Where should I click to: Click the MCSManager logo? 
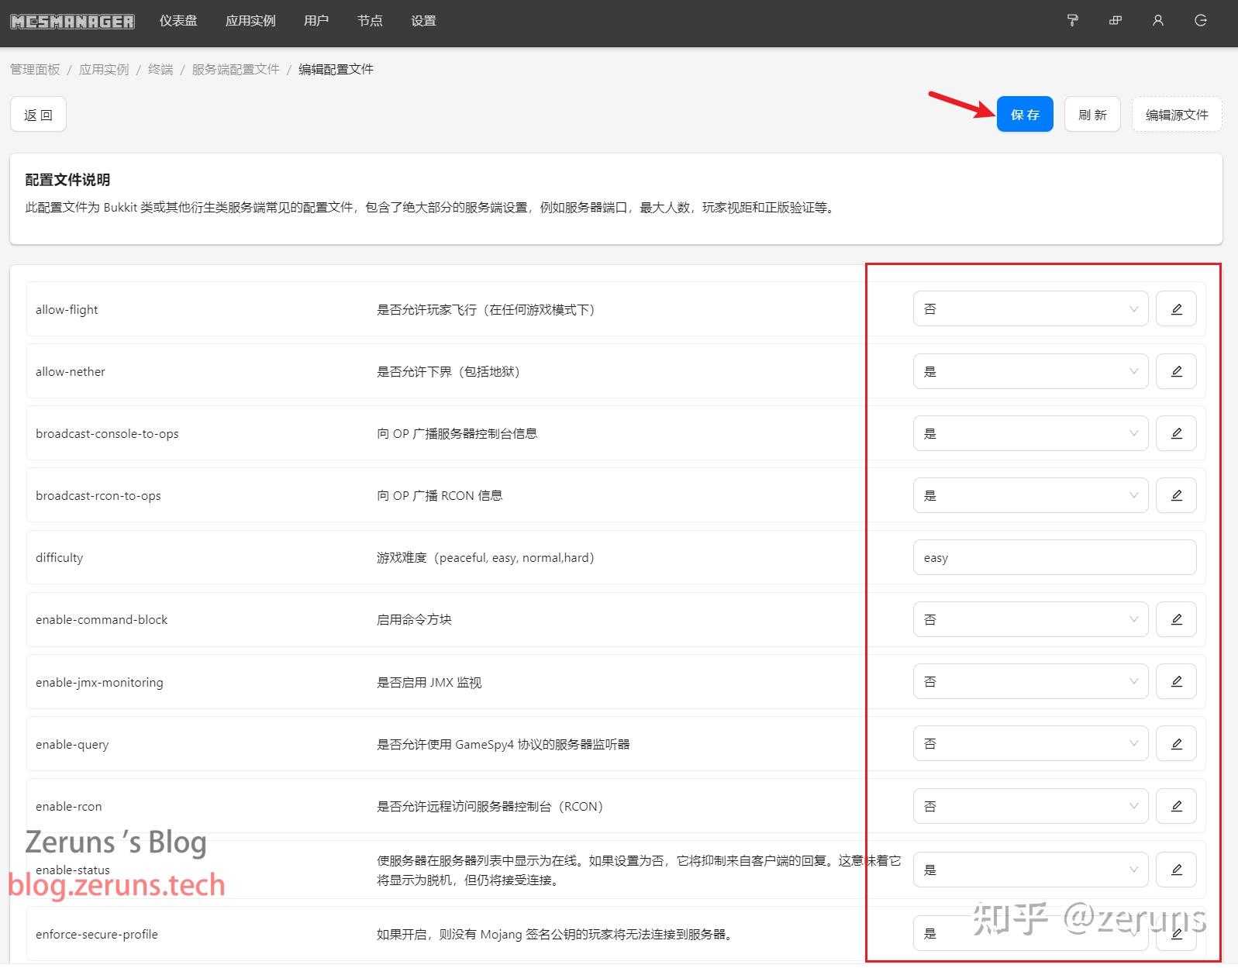[x=72, y=21]
